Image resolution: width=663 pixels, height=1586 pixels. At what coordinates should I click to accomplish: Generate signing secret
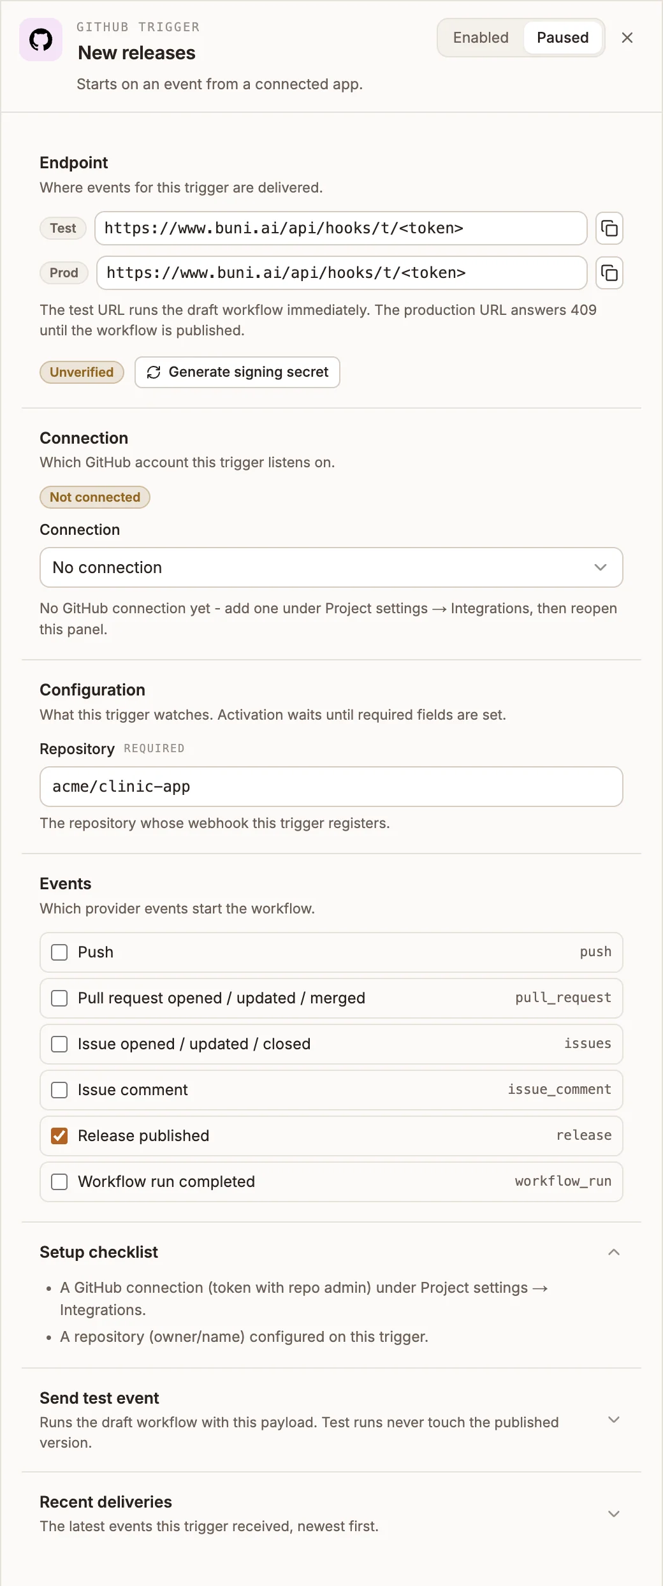237,372
